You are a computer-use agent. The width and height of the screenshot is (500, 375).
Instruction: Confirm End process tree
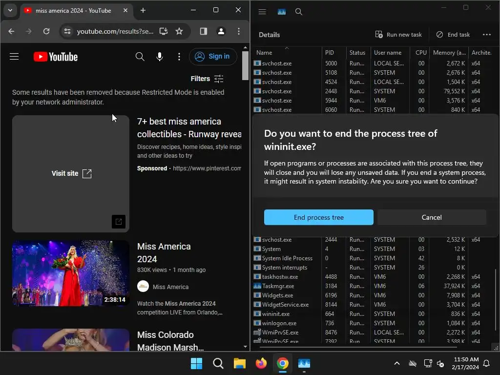tap(318, 217)
